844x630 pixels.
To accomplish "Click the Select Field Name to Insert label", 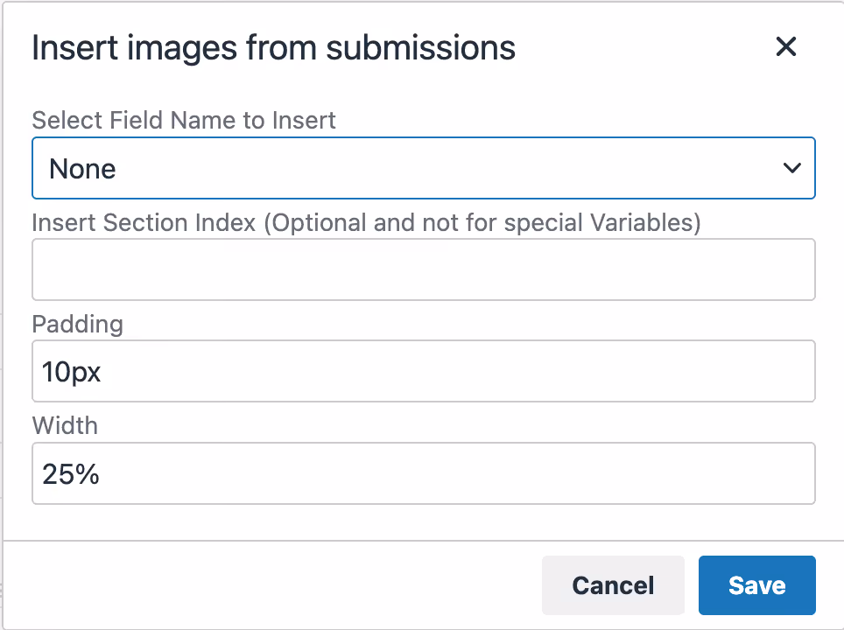I will pyautogui.click(x=183, y=120).
